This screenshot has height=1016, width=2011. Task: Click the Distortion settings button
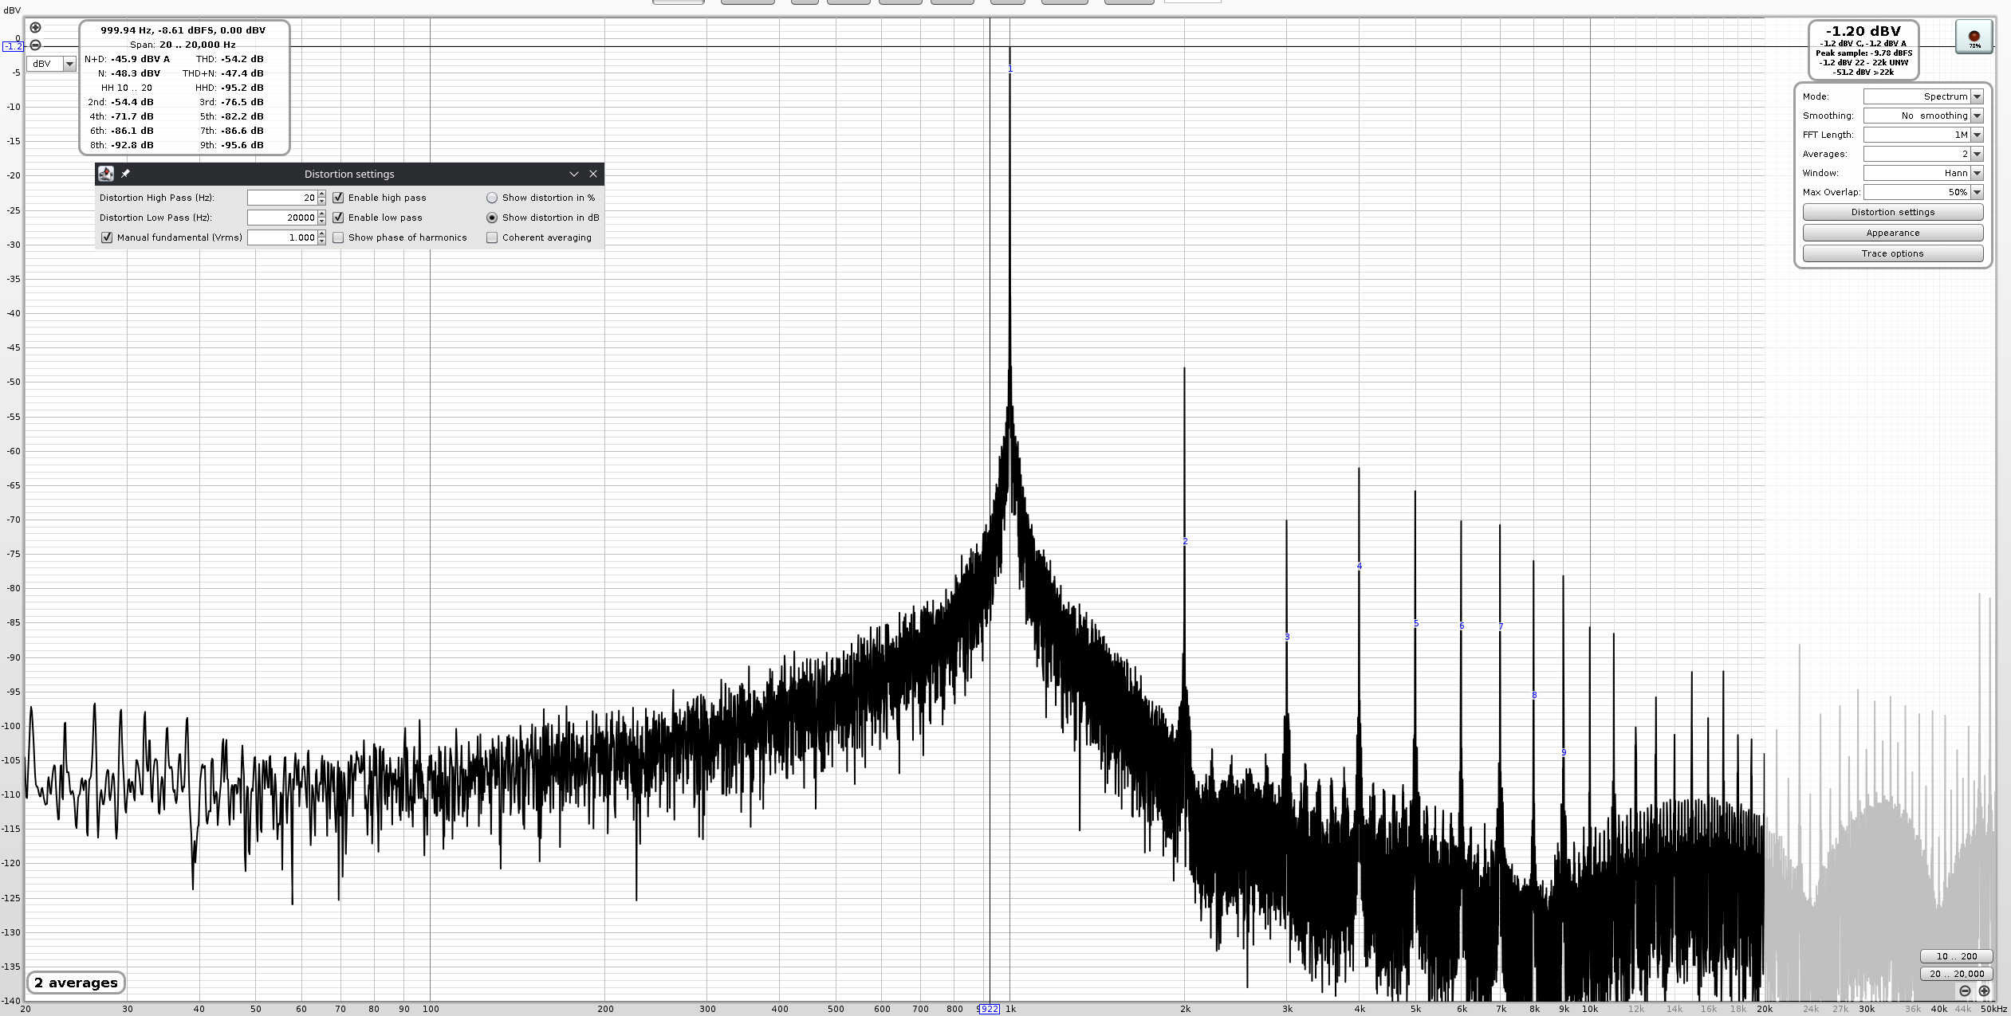(1893, 212)
